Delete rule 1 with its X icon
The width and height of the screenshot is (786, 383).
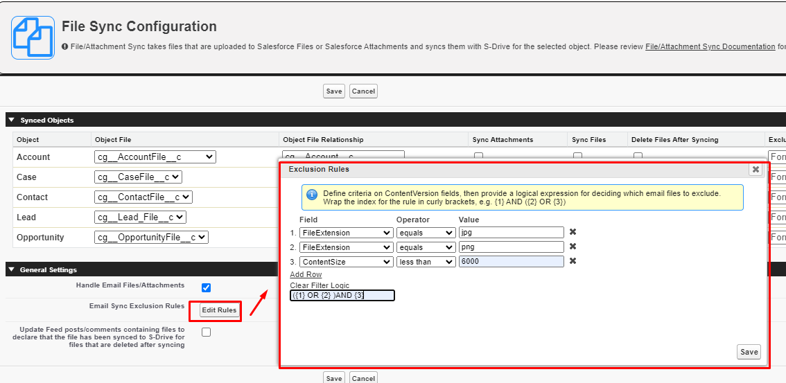(573, 232)
